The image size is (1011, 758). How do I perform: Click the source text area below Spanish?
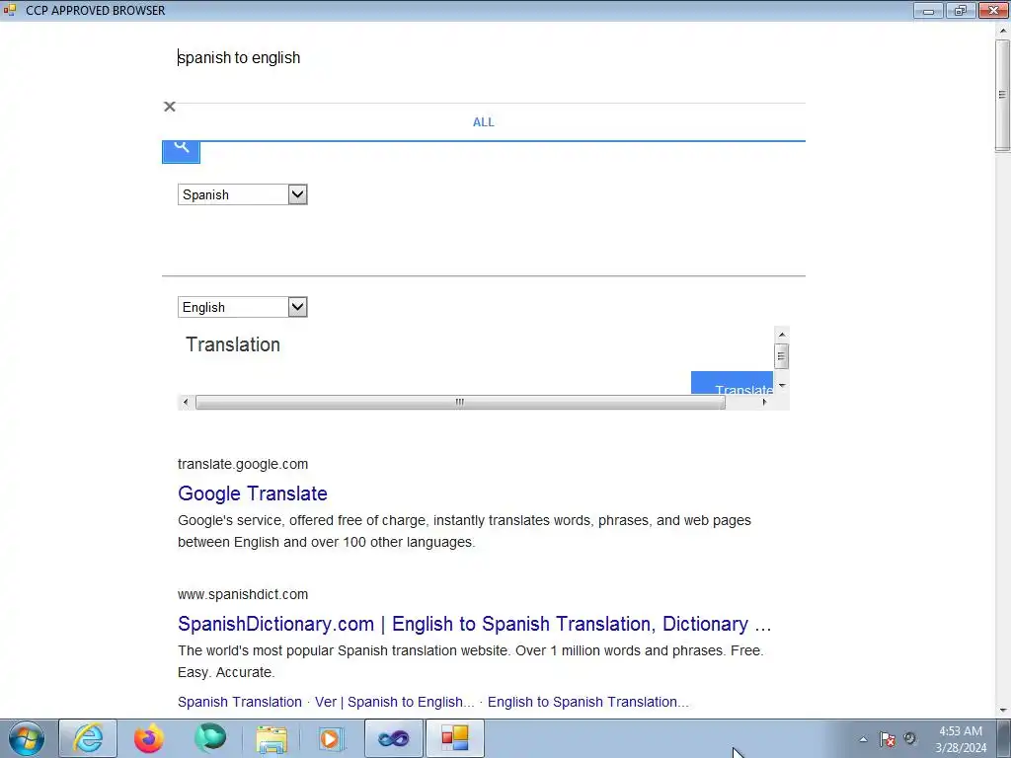484,241
